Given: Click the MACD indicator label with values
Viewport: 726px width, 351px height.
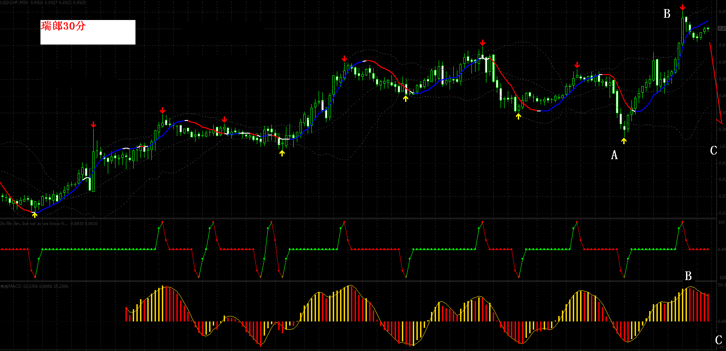Looking at the screenshot, I should pos(35,286).
